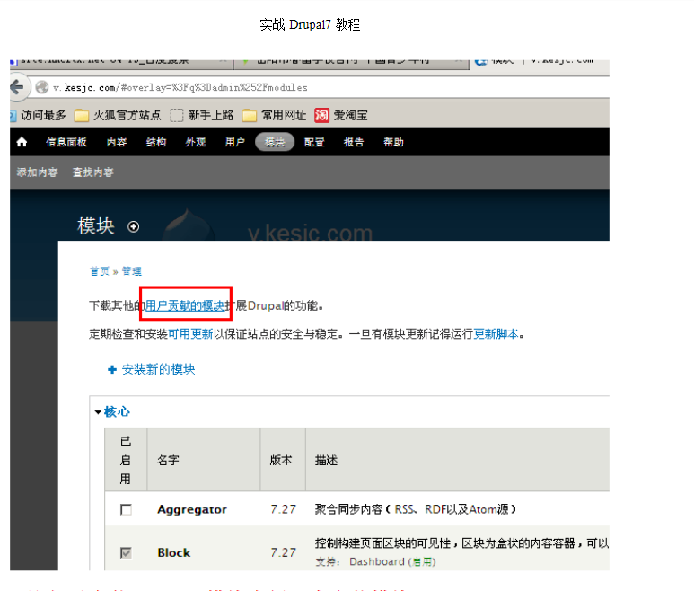Screen dimensions: 694x591
Task: Click the 版本 column header
Action: (x=281, y=461)
